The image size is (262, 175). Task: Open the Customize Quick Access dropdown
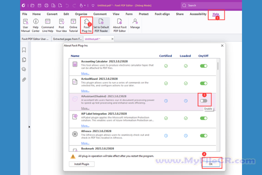[93, 5]
